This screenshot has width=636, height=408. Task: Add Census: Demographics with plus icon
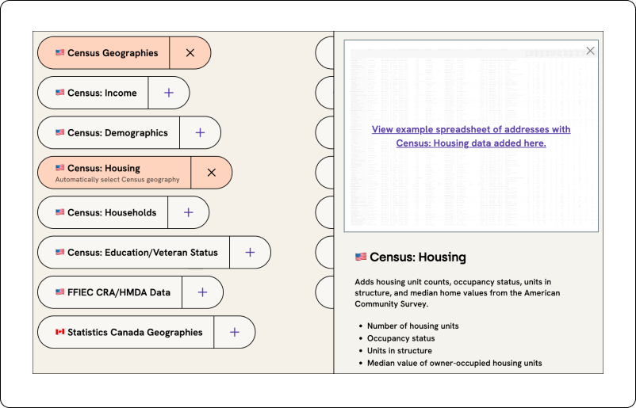coord(200,132)
